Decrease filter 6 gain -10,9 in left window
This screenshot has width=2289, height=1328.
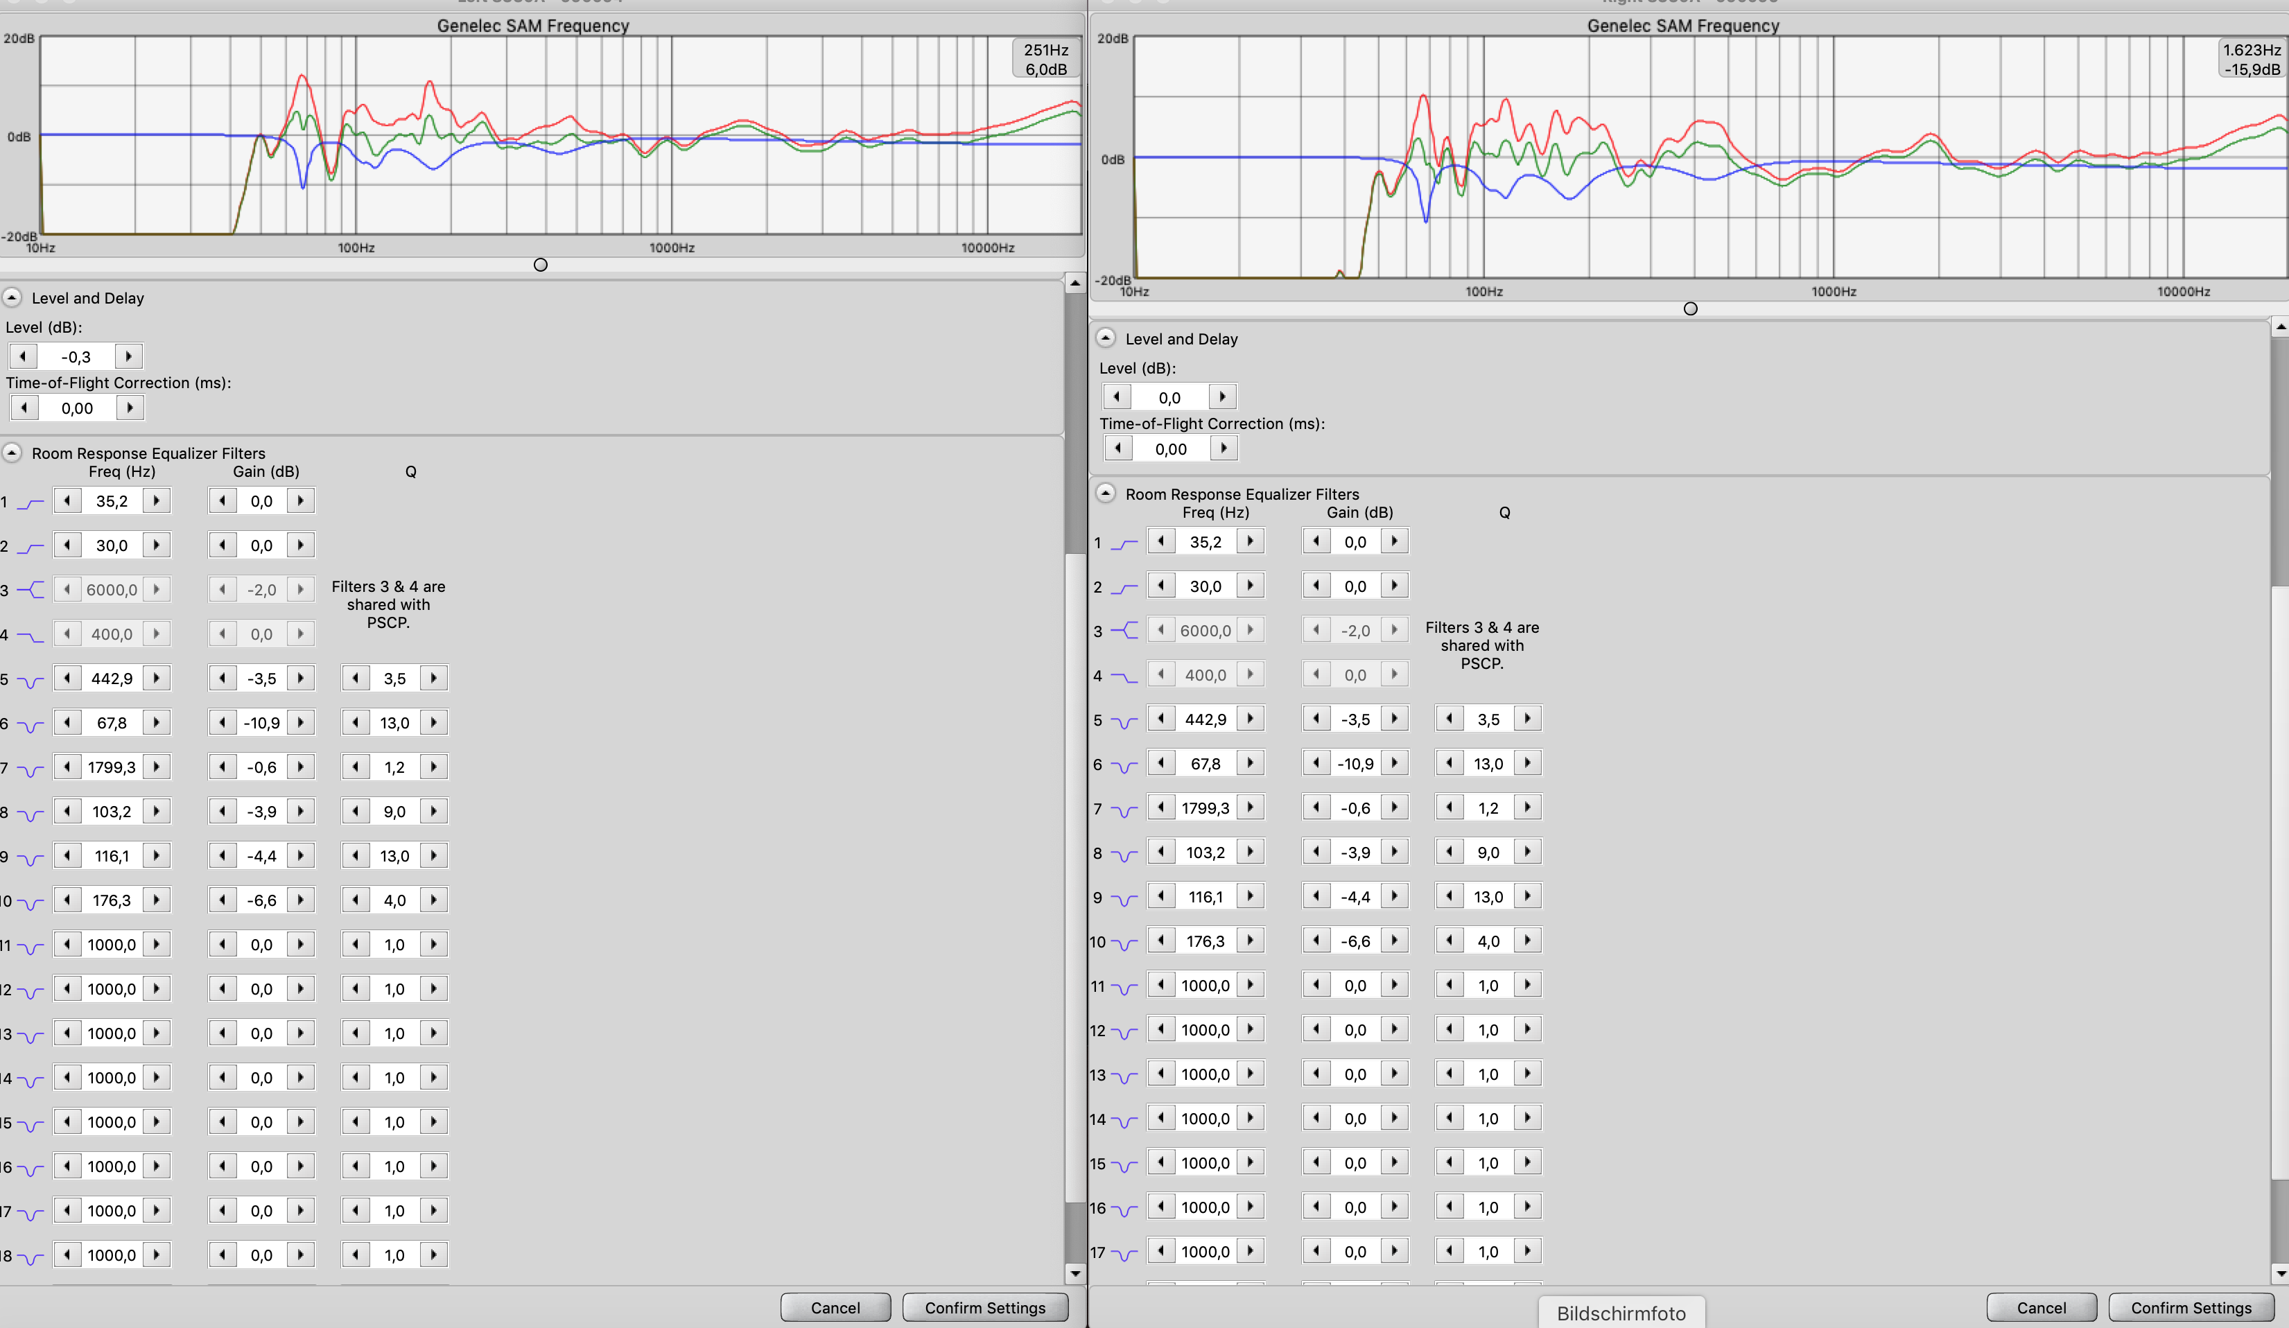point(223,722)
